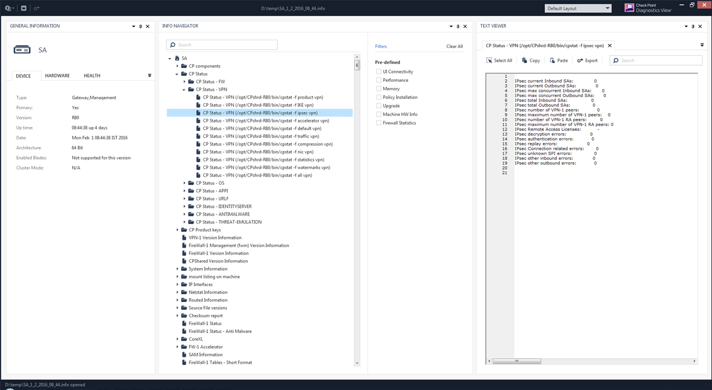Click the SA device appliance icon

tap(22, 50)
